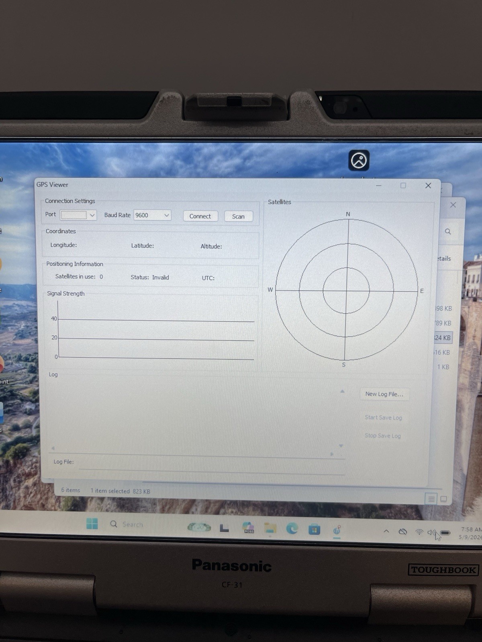Click the Altitude label
Screen dimensions: 482x642
click(211, 246)
